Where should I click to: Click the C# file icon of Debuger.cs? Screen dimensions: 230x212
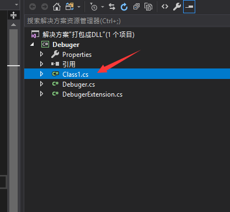pyautogui.click(x=55, y=84)
